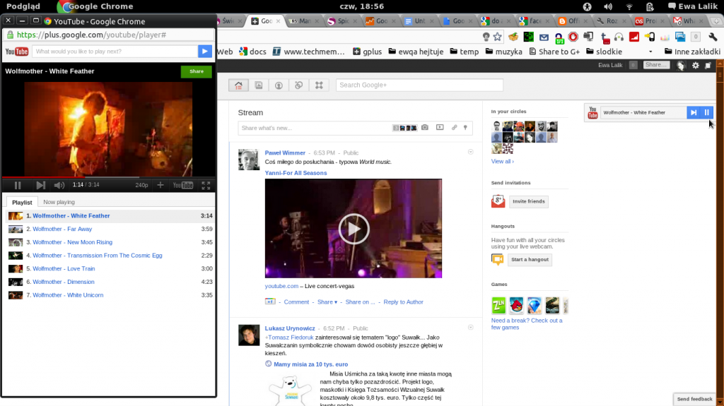Pause from the YouTube sidebar widget
This screenshot has width=724, height=406.
(706, 112)
